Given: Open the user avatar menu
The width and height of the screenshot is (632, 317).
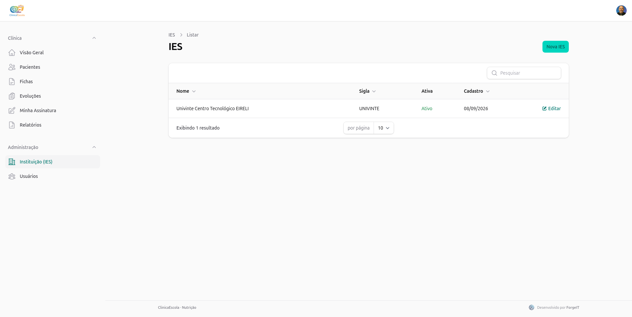Looking at the screenshot, I should 621,11.
